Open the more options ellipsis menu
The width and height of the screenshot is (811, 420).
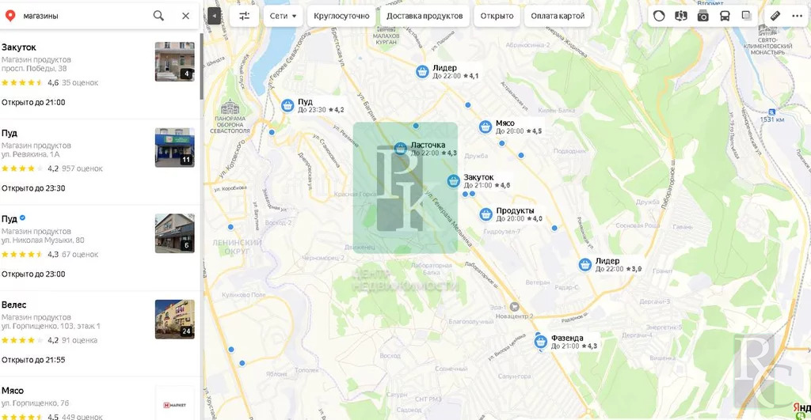[797, 16]
